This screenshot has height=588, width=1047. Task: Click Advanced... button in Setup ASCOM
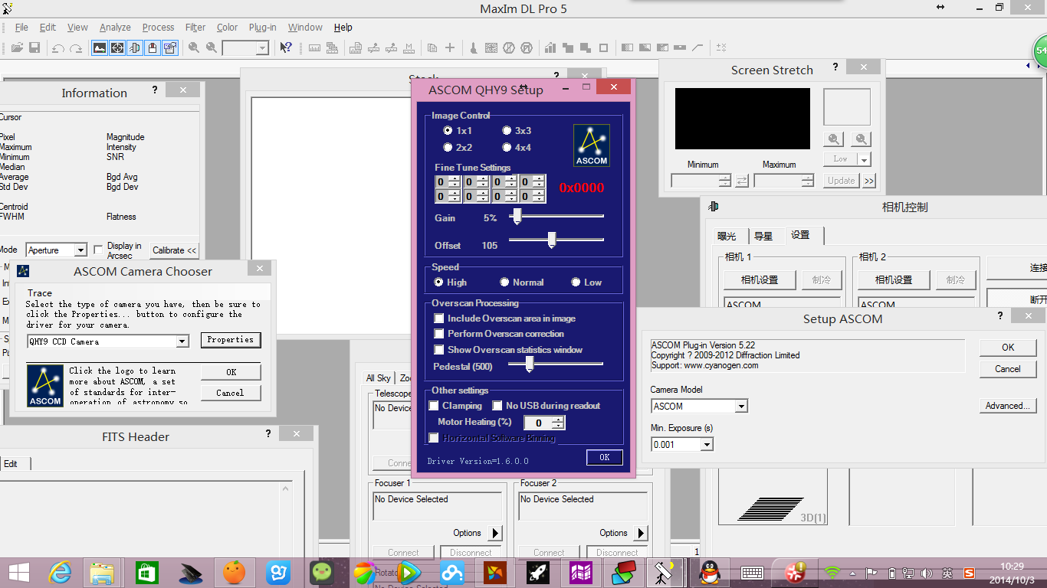pos(1008,406)
